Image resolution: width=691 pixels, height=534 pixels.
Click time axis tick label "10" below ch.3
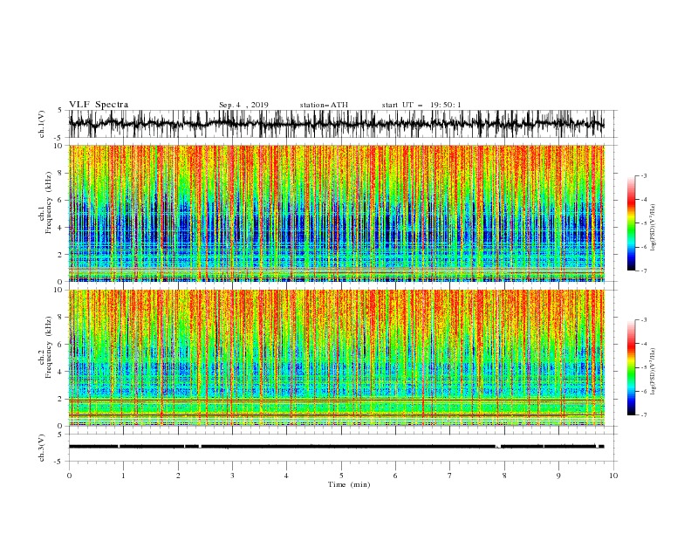pyautogui.click(x=613, y=476)
